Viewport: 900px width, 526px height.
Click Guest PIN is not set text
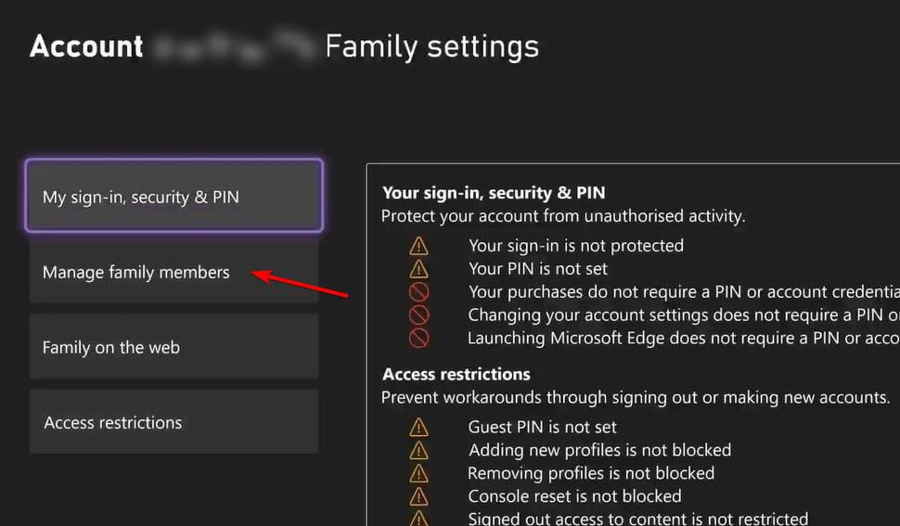click(x=542, y=427)
